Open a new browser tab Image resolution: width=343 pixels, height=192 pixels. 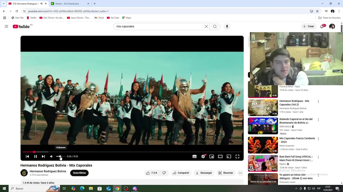[95, 4]
